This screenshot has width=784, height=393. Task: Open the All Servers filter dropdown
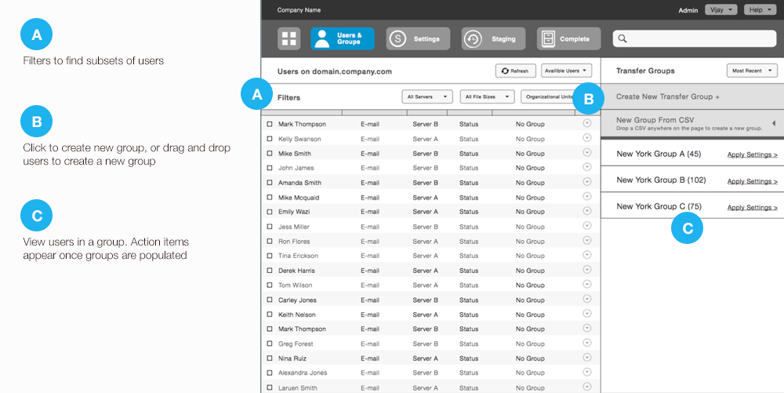pos(427,97)
